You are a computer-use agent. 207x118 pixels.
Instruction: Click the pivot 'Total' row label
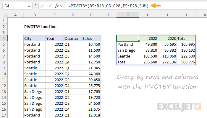128,62
